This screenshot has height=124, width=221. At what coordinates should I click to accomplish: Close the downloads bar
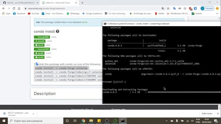click(x=218, y=113)
